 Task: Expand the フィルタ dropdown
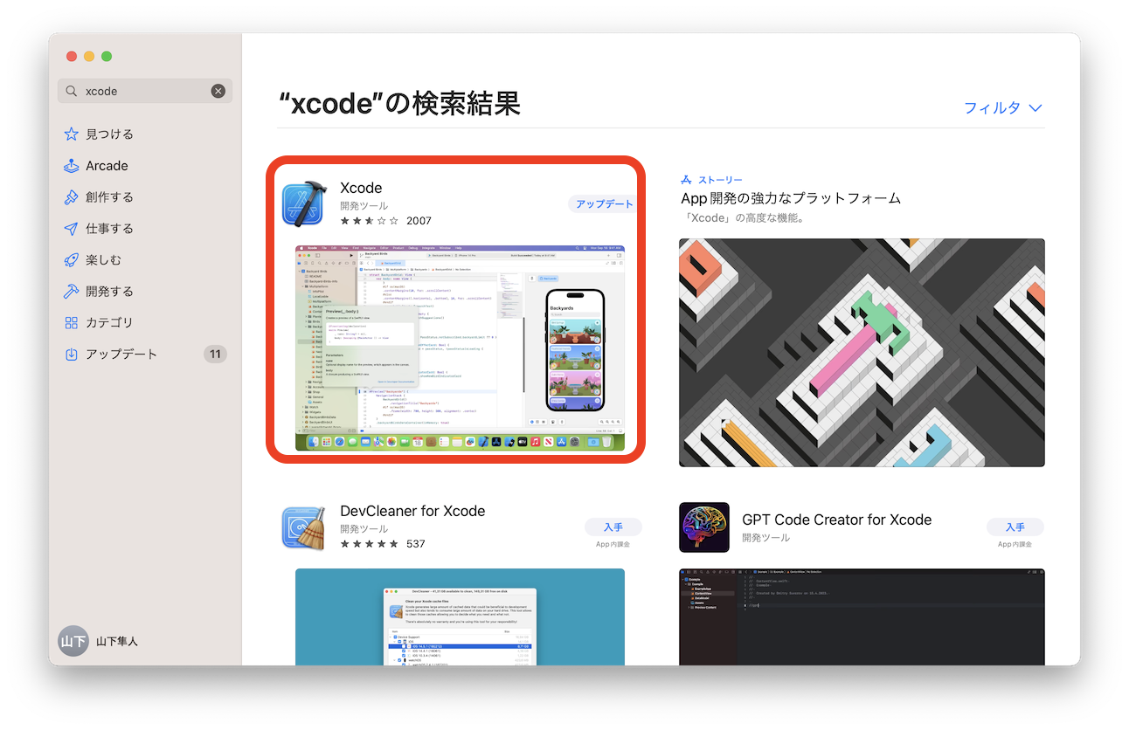(1002, 108)
